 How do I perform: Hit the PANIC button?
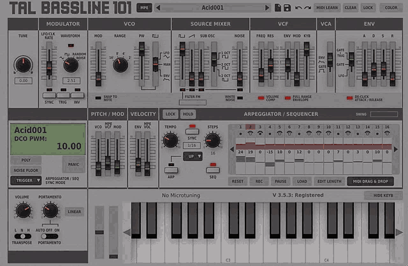click(x=74, y=164)
